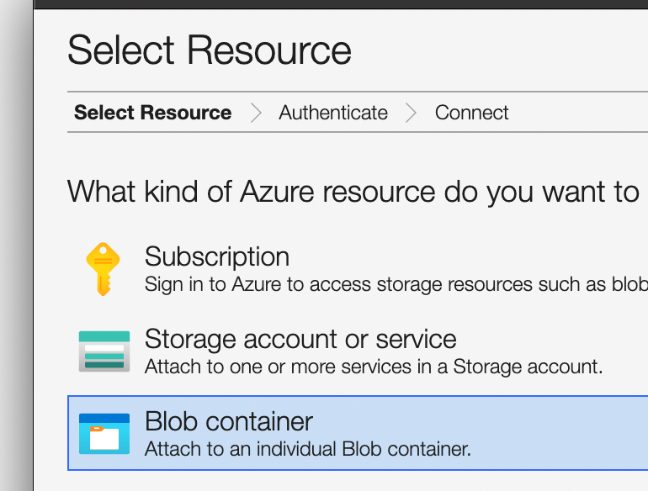The width and height of the screenshot is (648, 491).
Task: Click the dark window title bar
Action: click(337, 4)
